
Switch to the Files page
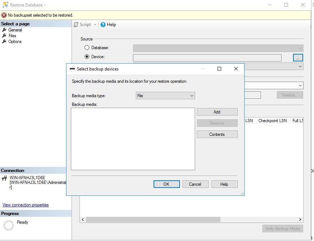point(12,36)
